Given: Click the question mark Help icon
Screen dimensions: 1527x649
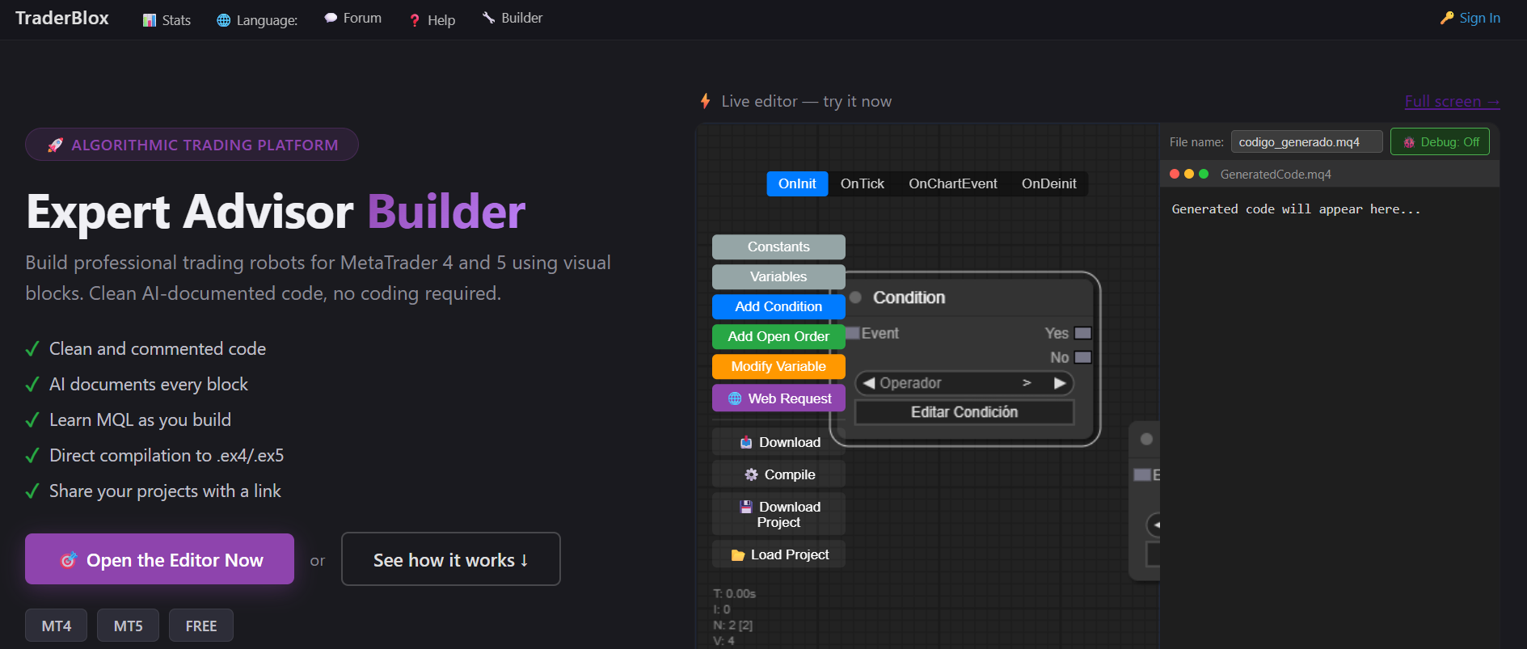Looking at the screenshot, I should click(x=415, y=20).
